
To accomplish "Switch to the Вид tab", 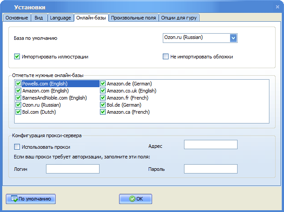I will click(39, 18).
